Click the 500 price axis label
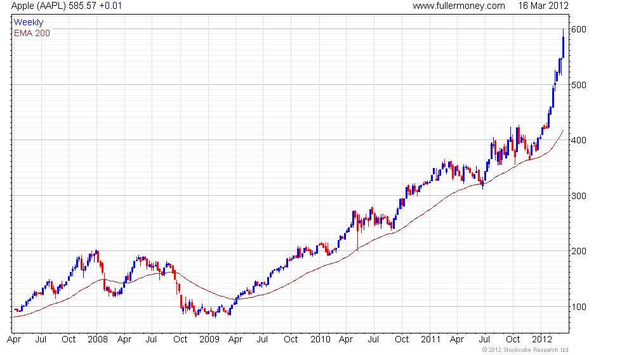 click(x=579, y=85)
